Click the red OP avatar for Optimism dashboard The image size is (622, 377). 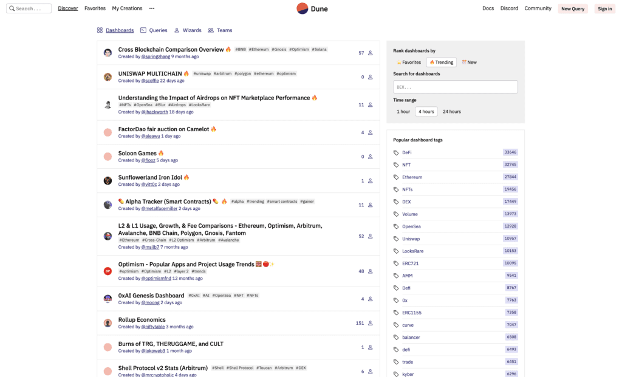click(108, 271)
